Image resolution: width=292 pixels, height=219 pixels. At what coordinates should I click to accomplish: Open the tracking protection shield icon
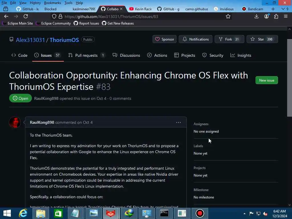[54, 16]
